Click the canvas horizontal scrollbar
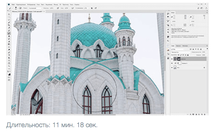This screenshot has height=136, width=219. 100,115
